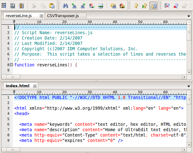Open tab list dropdown in index.html pane

tap(189, 86)
